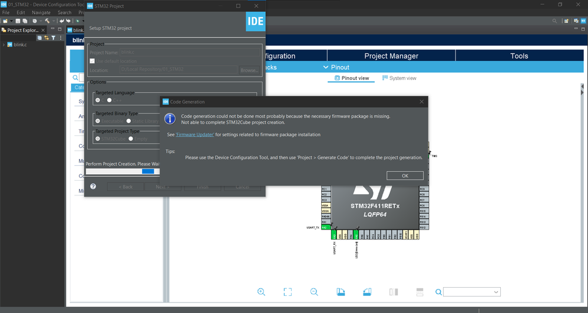Expand the blink.c project tree node
The width and height of the screenshot is (588, 313).
[x=4, y=45]
